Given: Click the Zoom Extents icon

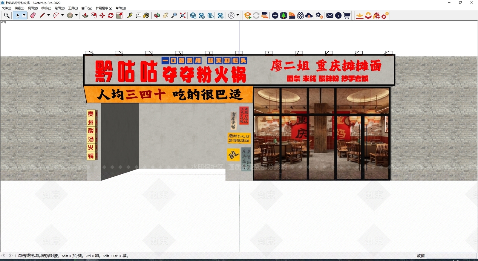Looking at the screenshot, I should [183, 16].
